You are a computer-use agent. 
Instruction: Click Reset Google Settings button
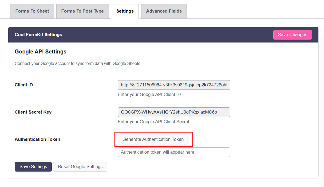(80, 167)
